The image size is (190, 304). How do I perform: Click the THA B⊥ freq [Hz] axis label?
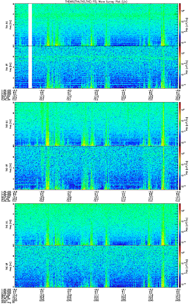click(x=11, y=25)
